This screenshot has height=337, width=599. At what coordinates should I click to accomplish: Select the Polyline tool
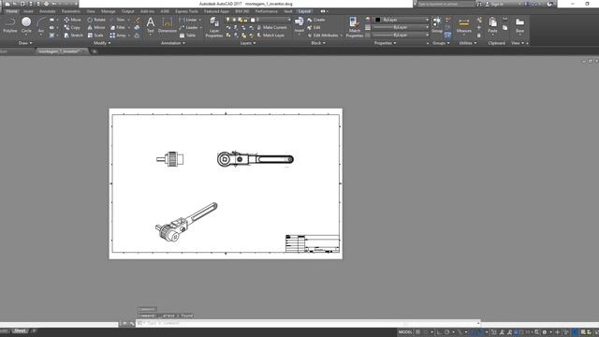pyautogui.click(x=10, y=25)
